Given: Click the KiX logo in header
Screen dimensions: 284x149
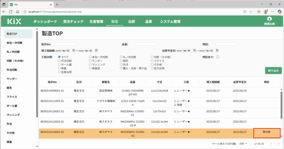Looking at the screenshot, I should (x=14, y=22).
